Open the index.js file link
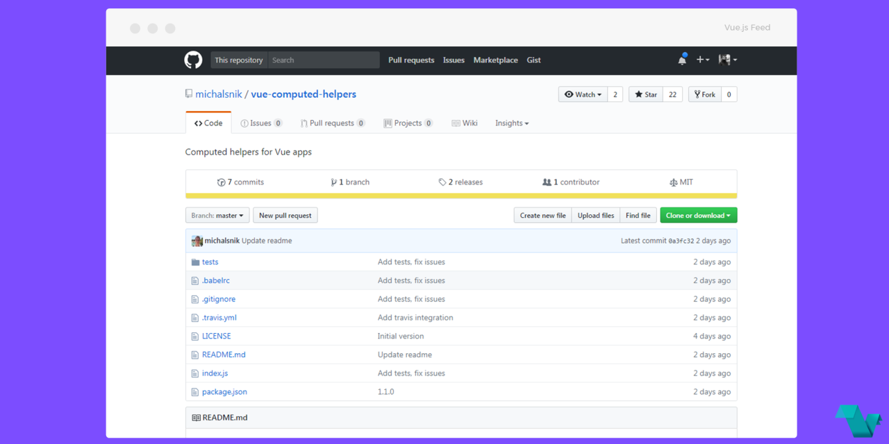The height and width of the screenshot is (444, 889). click(215, 373)
